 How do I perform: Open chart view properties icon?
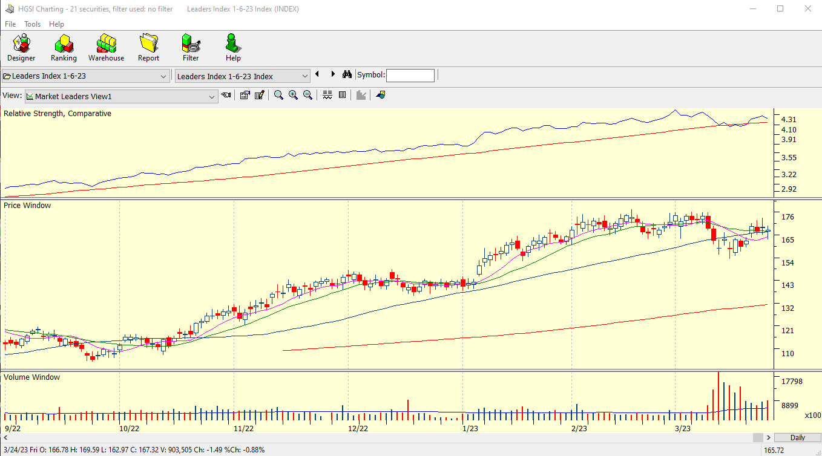pos(245,95)
